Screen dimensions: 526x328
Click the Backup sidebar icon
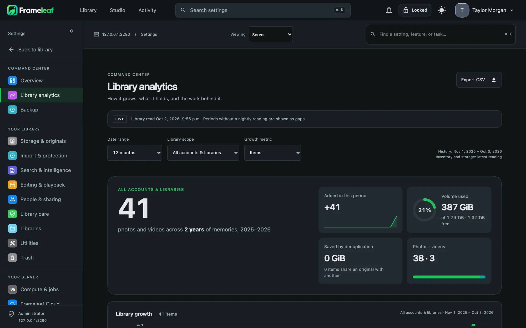(x=12, y=110)
